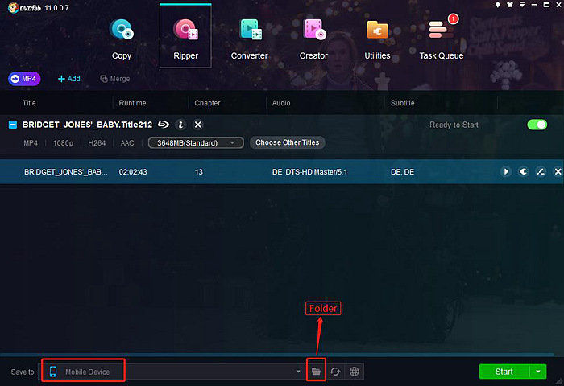Viewport: 564px width, 386px height.
Task: Click the audio DE DTS-HD Master/5.1 cell
Action: click(309, 172)
